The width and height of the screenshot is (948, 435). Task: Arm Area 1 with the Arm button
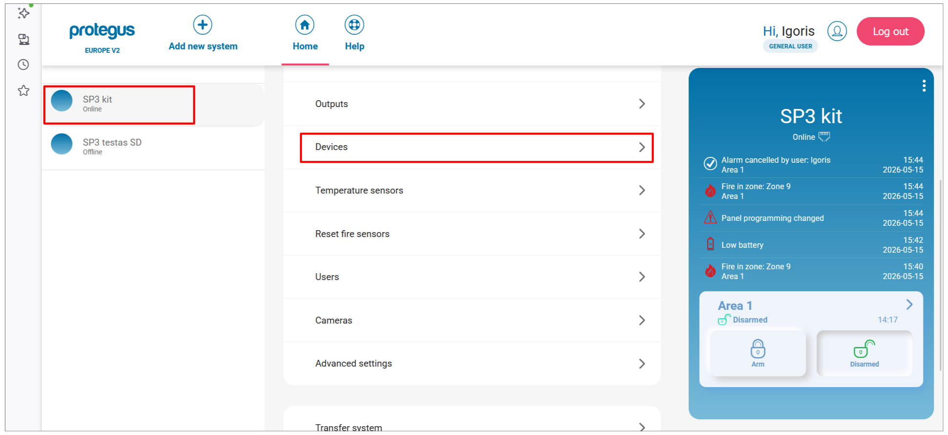(x=758, y=353)
